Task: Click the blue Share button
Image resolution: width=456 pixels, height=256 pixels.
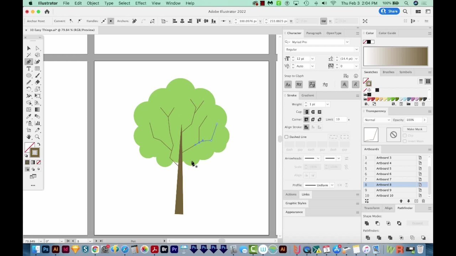Action: point(389,11)
